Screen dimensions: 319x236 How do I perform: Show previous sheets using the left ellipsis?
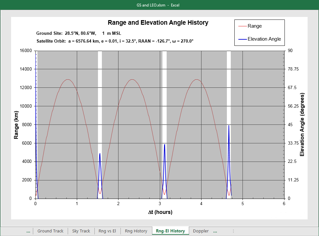[28, 231]
